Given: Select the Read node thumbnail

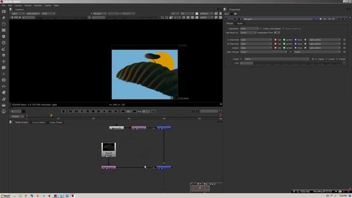Looking at the screenshot, I should point(109,150).
